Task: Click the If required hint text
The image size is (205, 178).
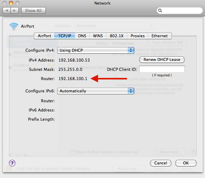Action: pos(162,75)
